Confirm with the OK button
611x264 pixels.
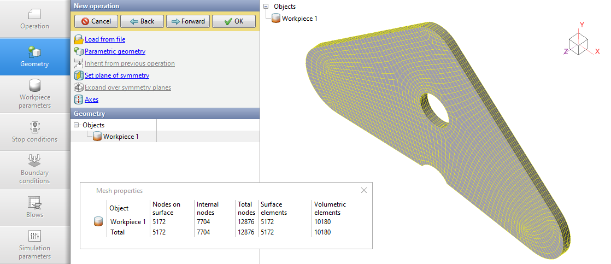233,21
